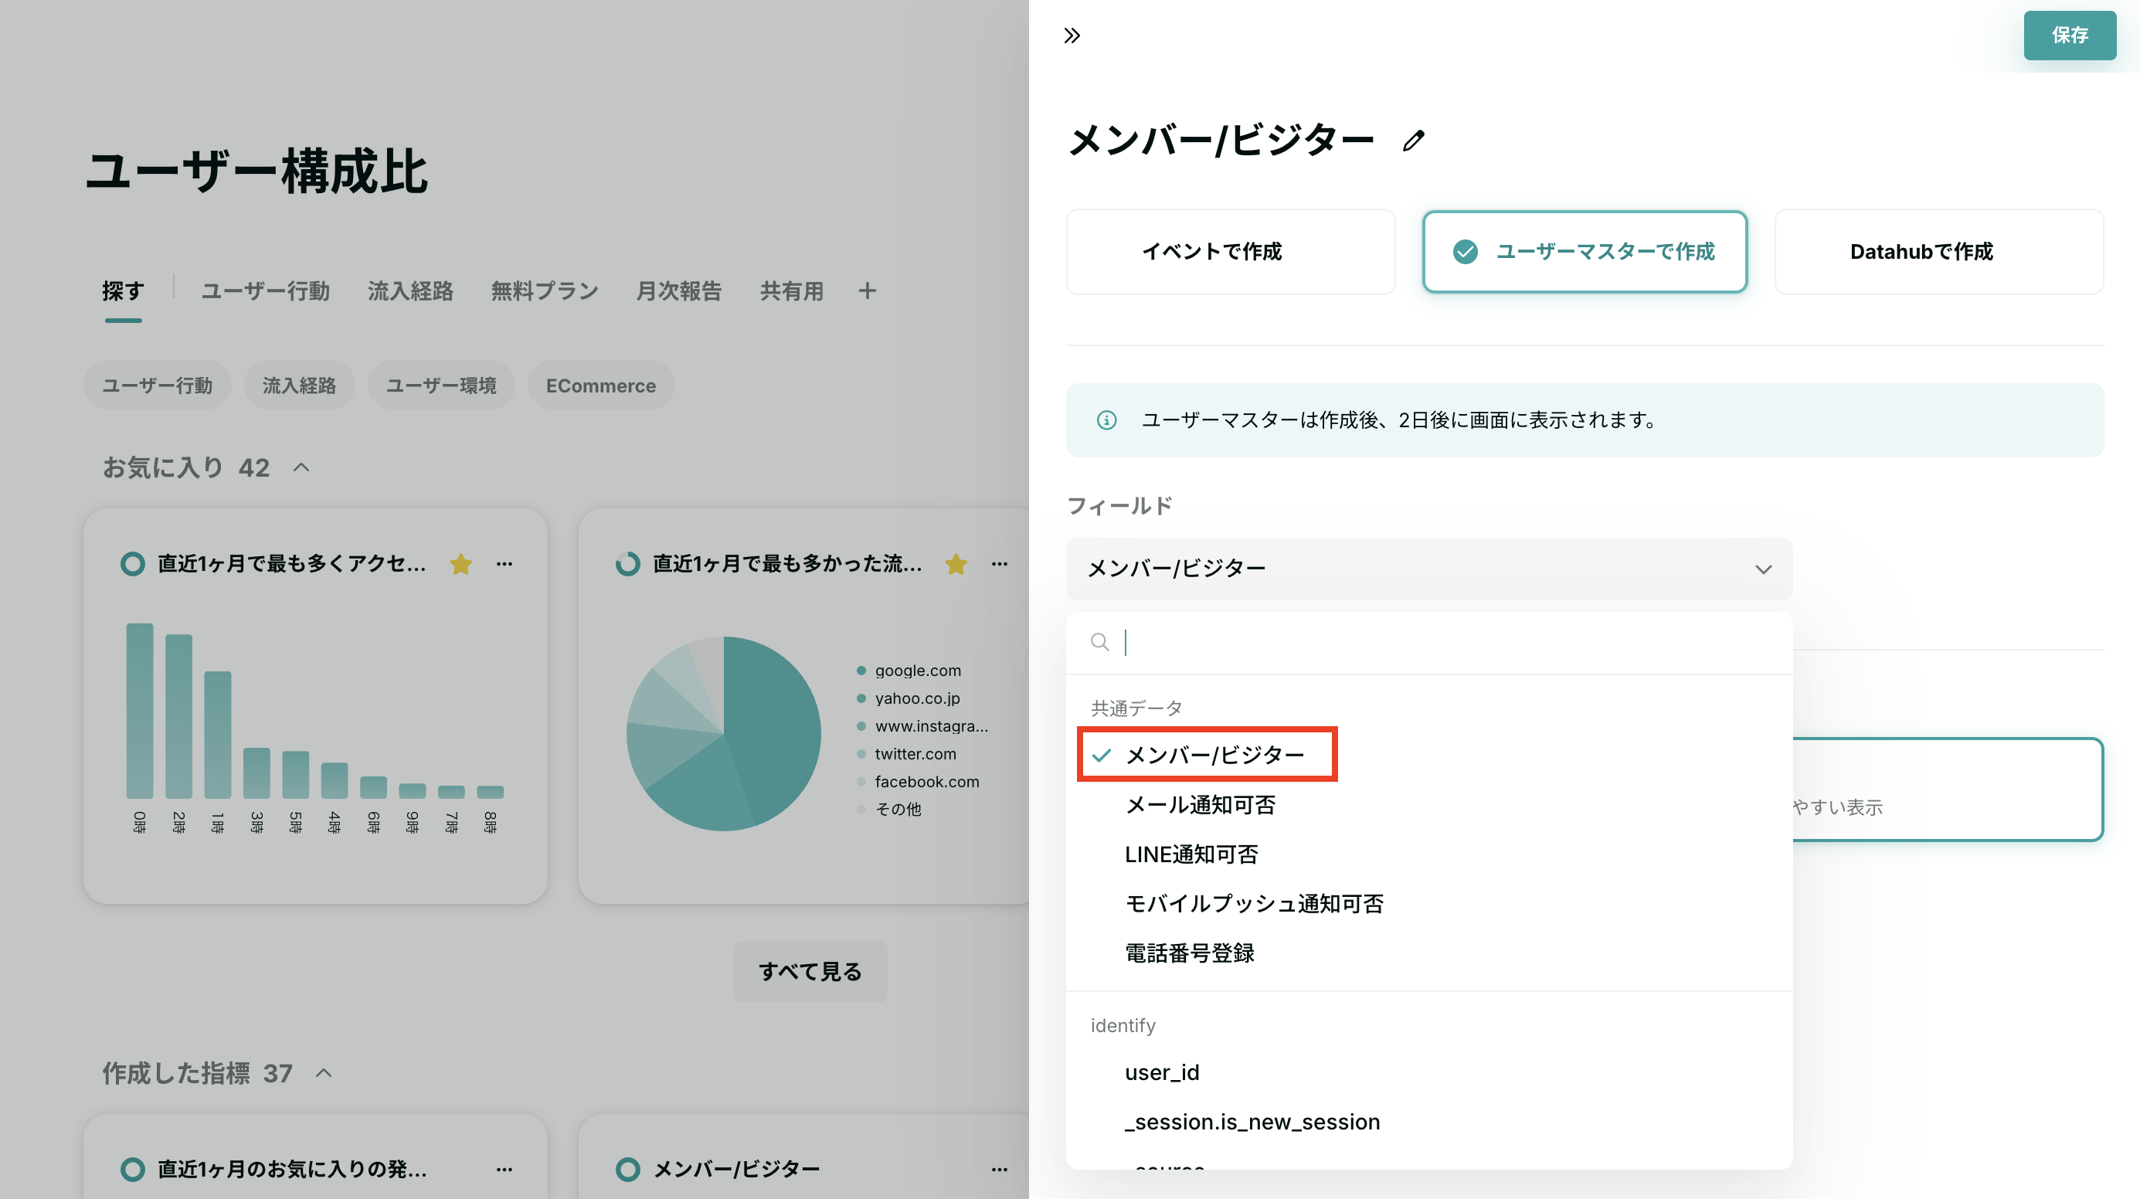This screenshot has height=1199, width=2140.
Task: Click 共通データ group heading
Action: tap(1136, 708)
